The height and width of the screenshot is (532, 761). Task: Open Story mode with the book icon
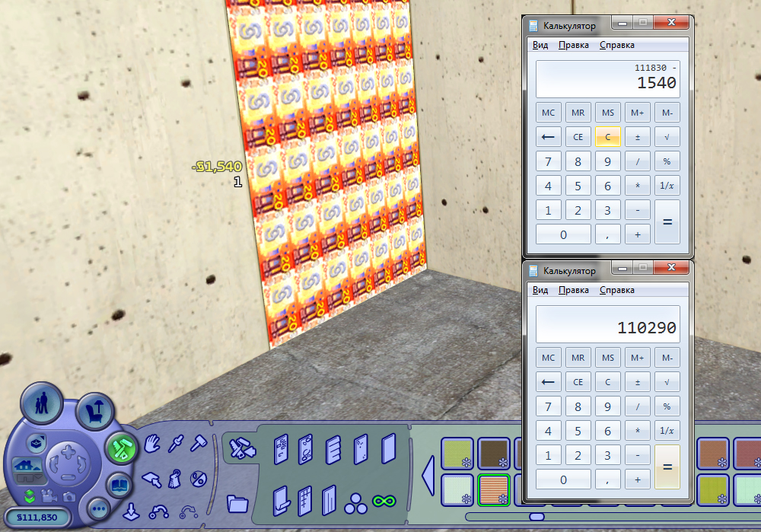[x=119, y=486]
